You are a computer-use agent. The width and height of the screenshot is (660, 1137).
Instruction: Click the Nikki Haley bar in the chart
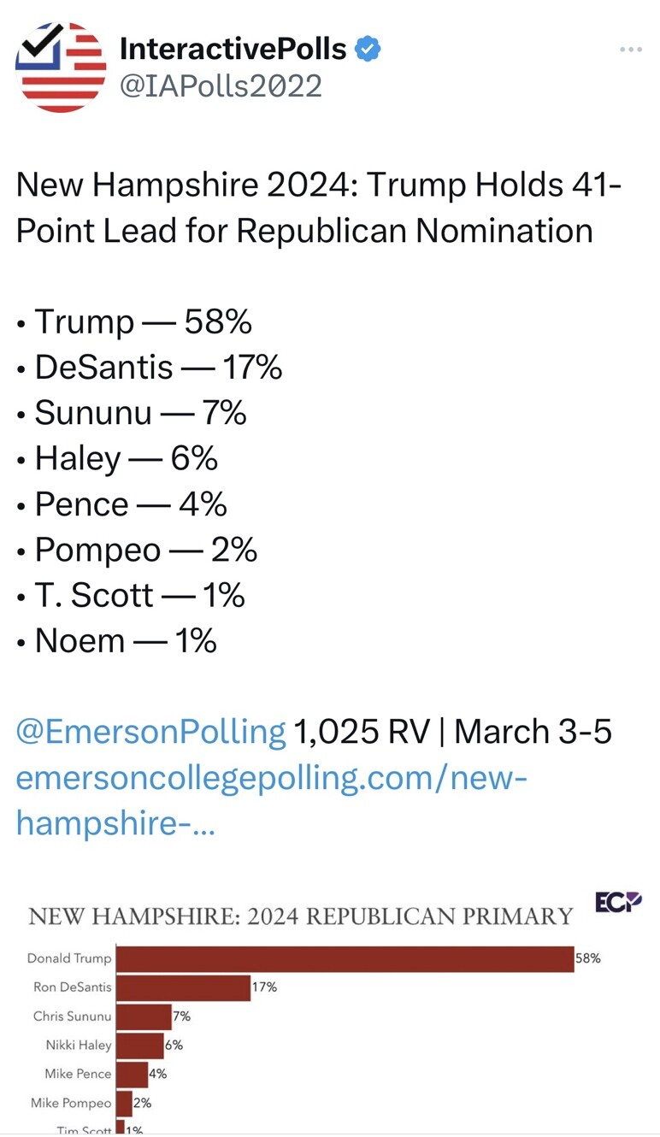click(x=139, y=1045)
